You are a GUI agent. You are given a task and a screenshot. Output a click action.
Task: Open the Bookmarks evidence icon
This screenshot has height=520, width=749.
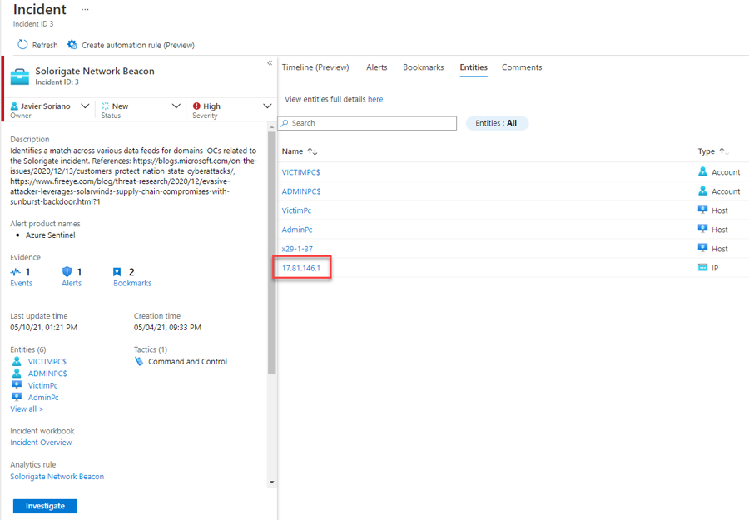coord(117,272)
